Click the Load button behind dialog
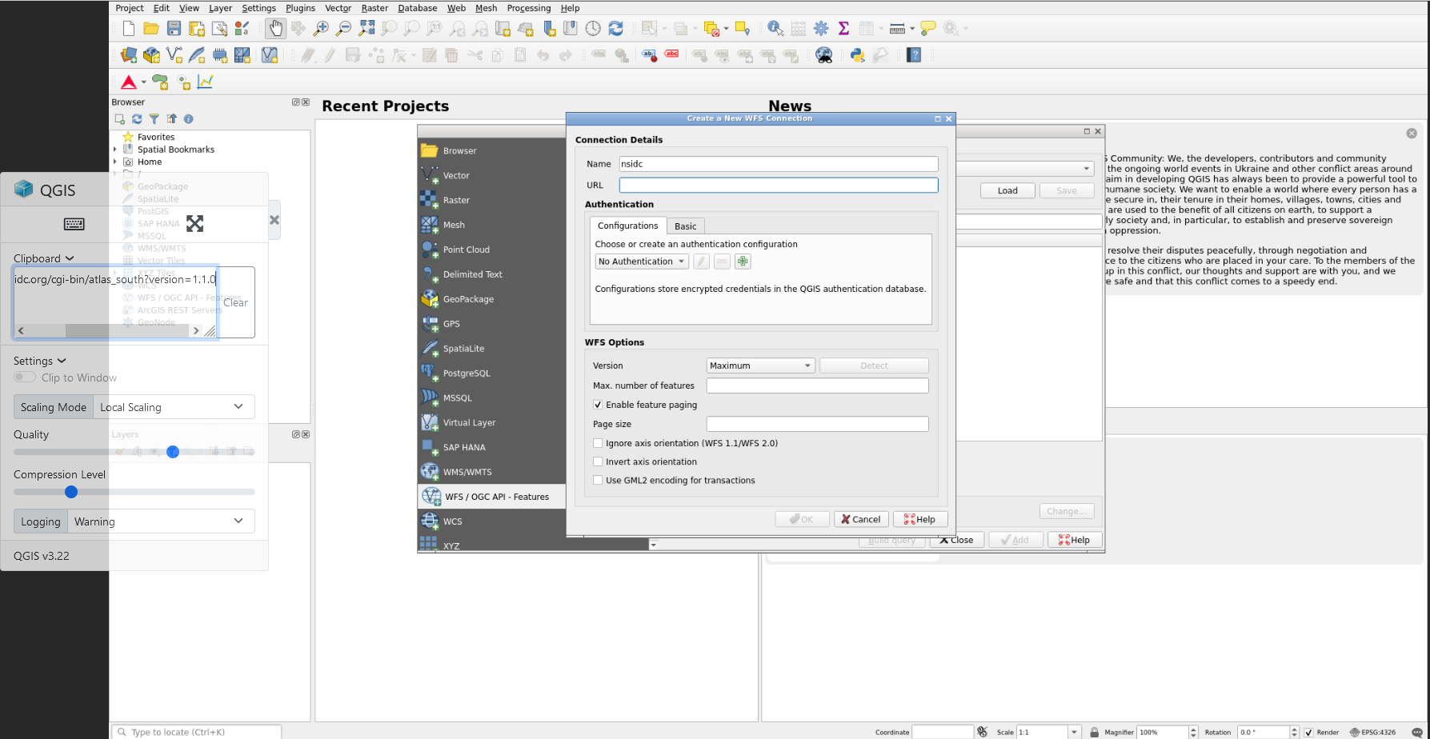Image resolution: width=1430 pixels, height=739 pixels. click(1007, 190)
